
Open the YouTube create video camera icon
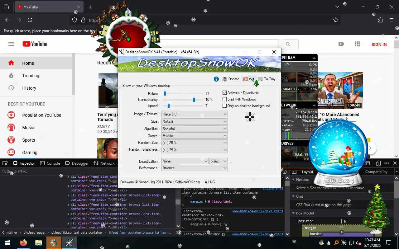(341, 44)
